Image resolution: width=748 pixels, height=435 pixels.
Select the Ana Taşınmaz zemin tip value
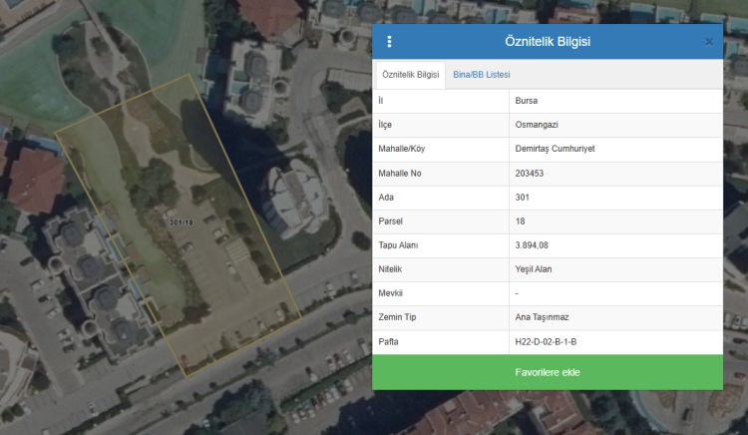[x=542, y=317]
